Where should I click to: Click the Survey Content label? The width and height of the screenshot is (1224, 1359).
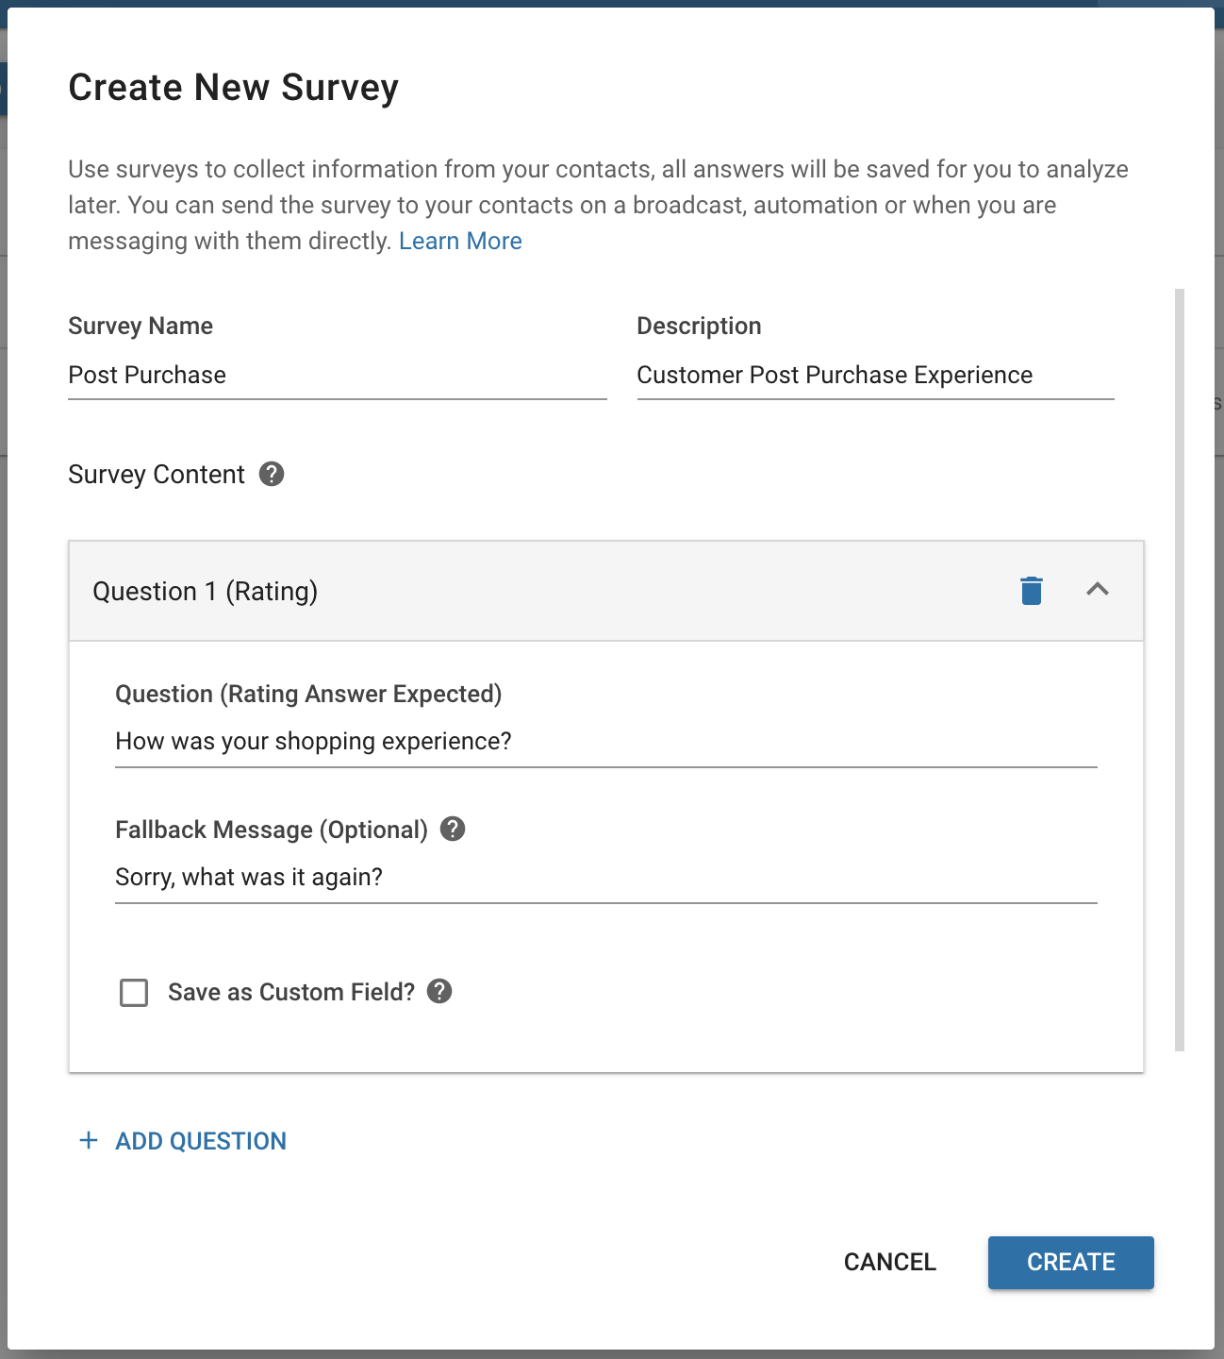(157, 474)
